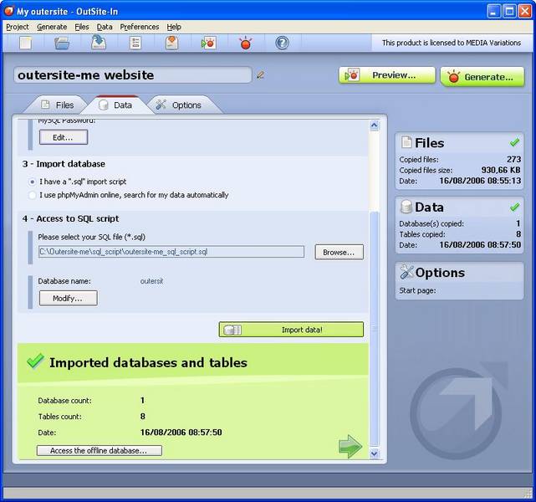Click the Open project folder icon
The width and height of the screenshot is (536, 502).
pyautogui.click(x=62, y=43)
